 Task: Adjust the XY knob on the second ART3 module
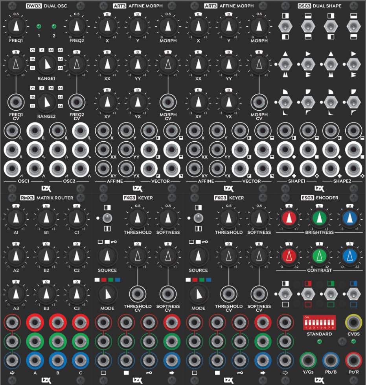[198, 102]
